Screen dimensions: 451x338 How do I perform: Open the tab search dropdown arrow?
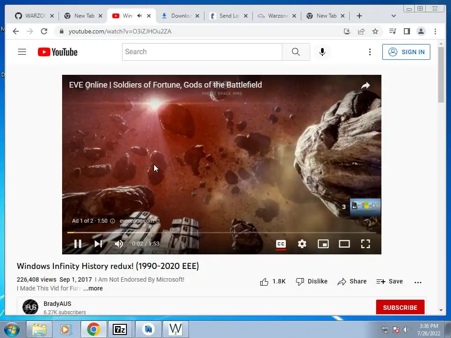pos(394,16)
